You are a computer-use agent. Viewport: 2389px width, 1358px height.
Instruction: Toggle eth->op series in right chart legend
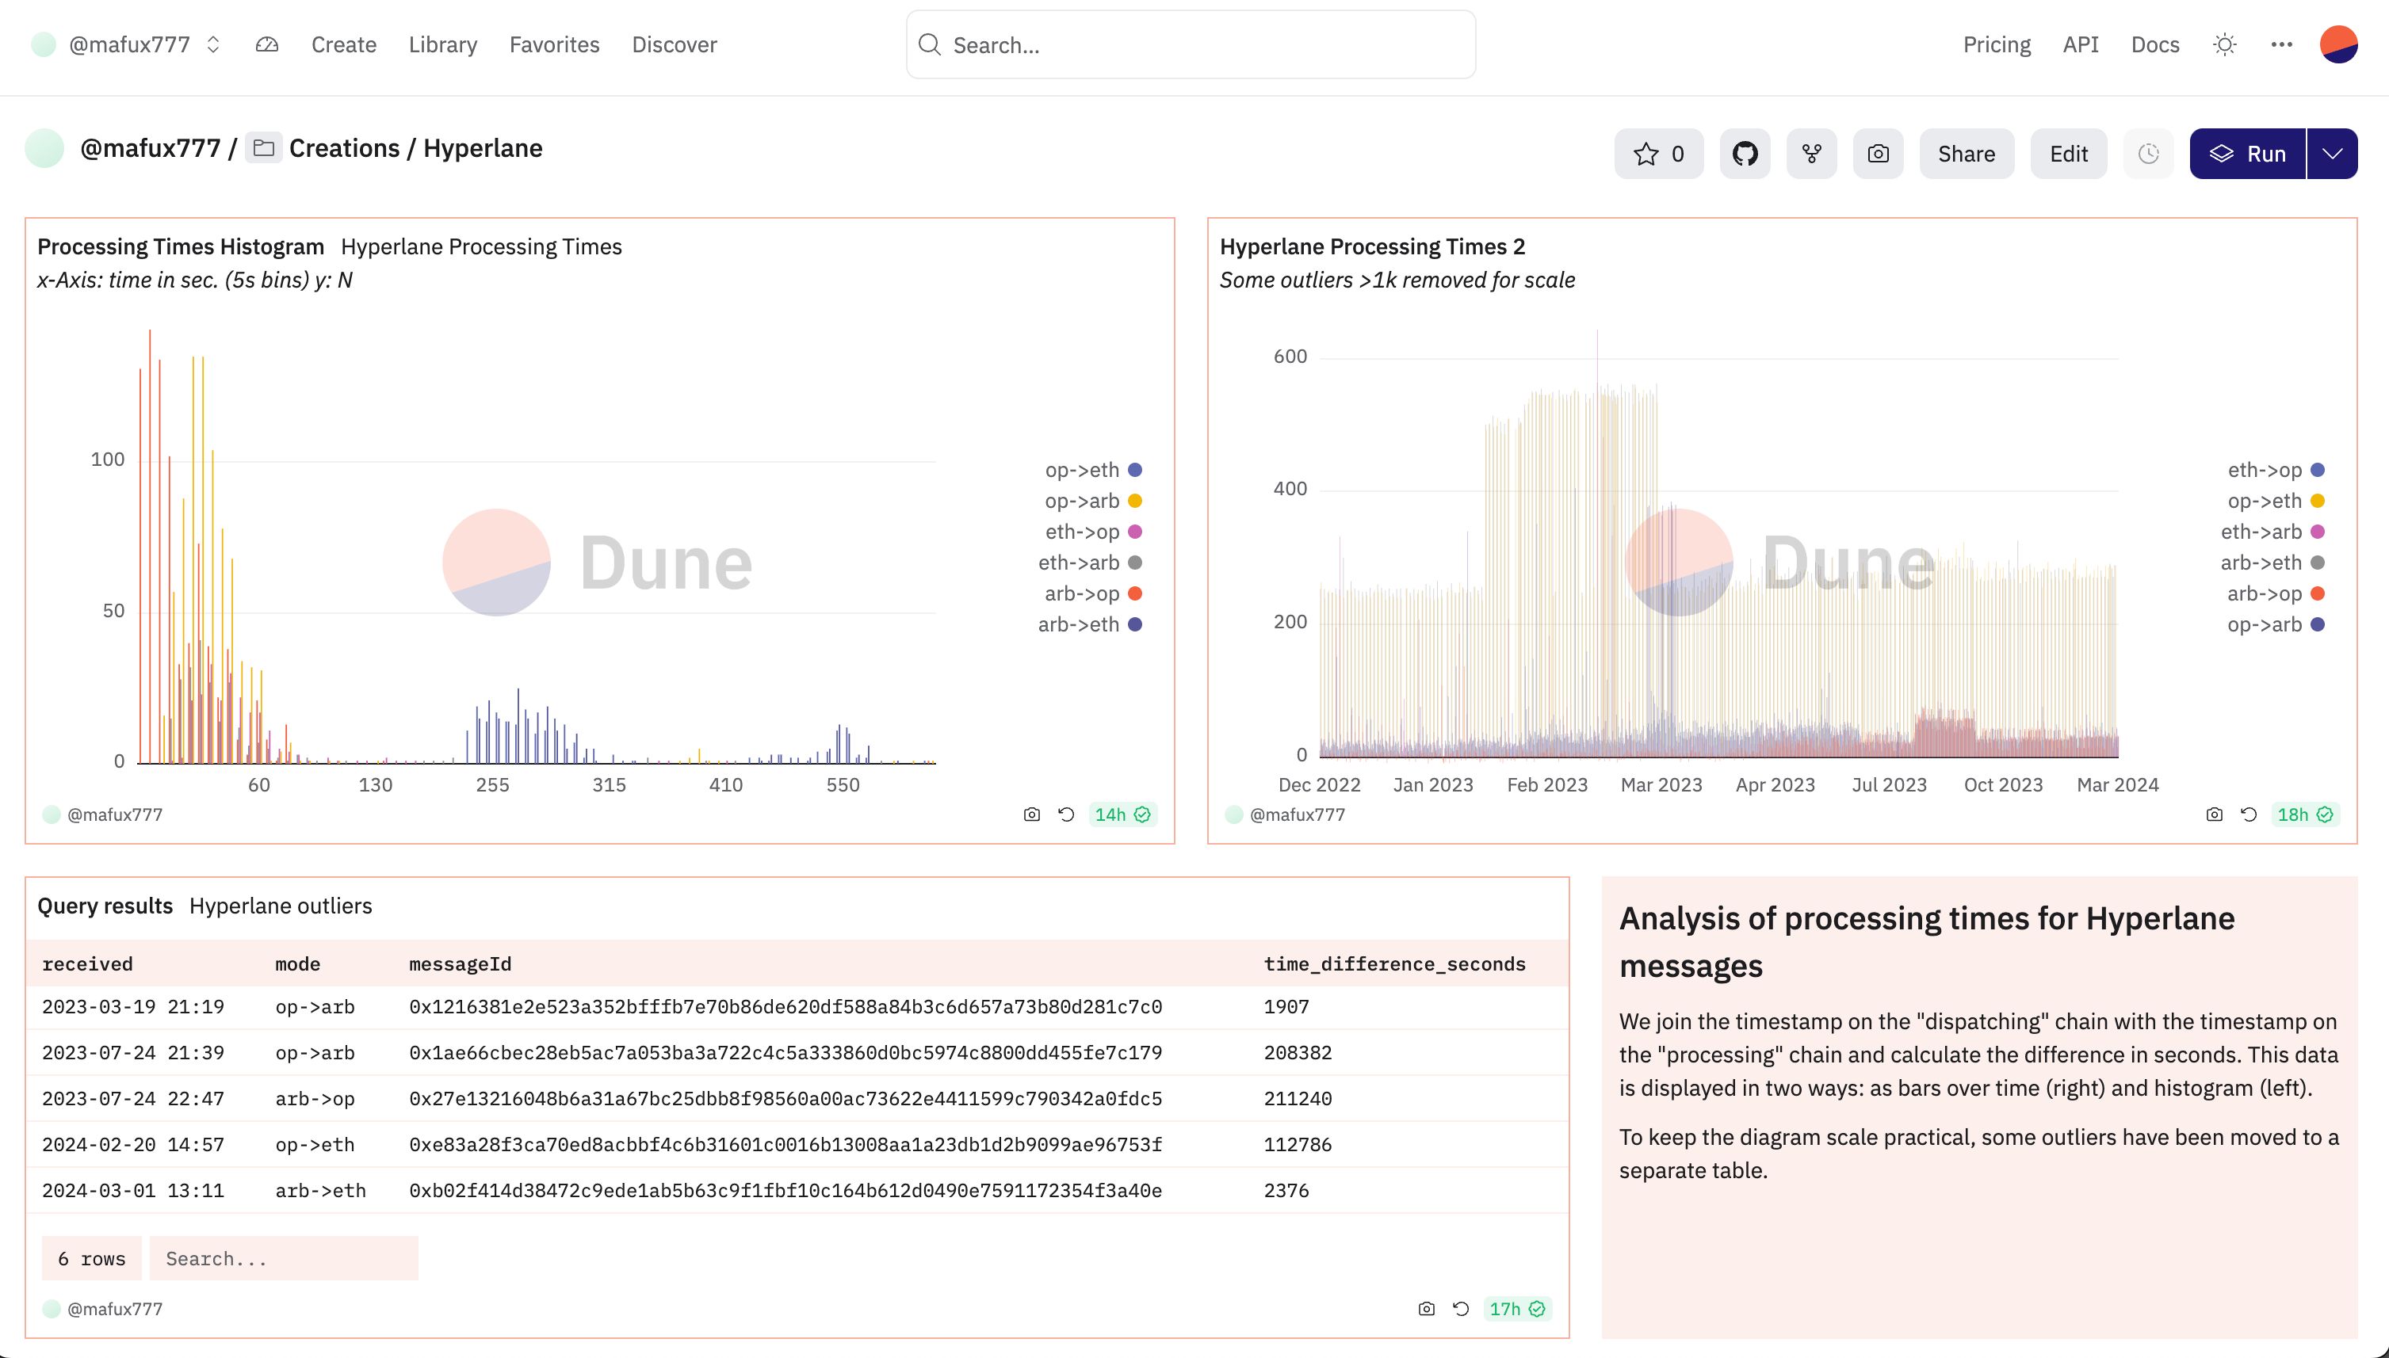(2276, 470)
